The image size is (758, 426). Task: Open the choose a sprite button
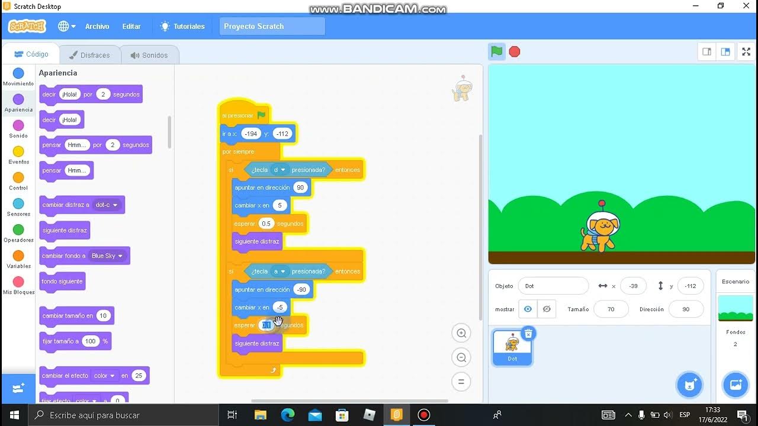coord(689,385)
